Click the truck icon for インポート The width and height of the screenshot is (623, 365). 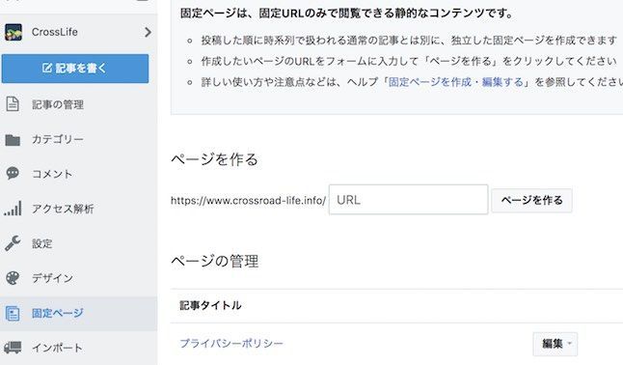[13, 348]
